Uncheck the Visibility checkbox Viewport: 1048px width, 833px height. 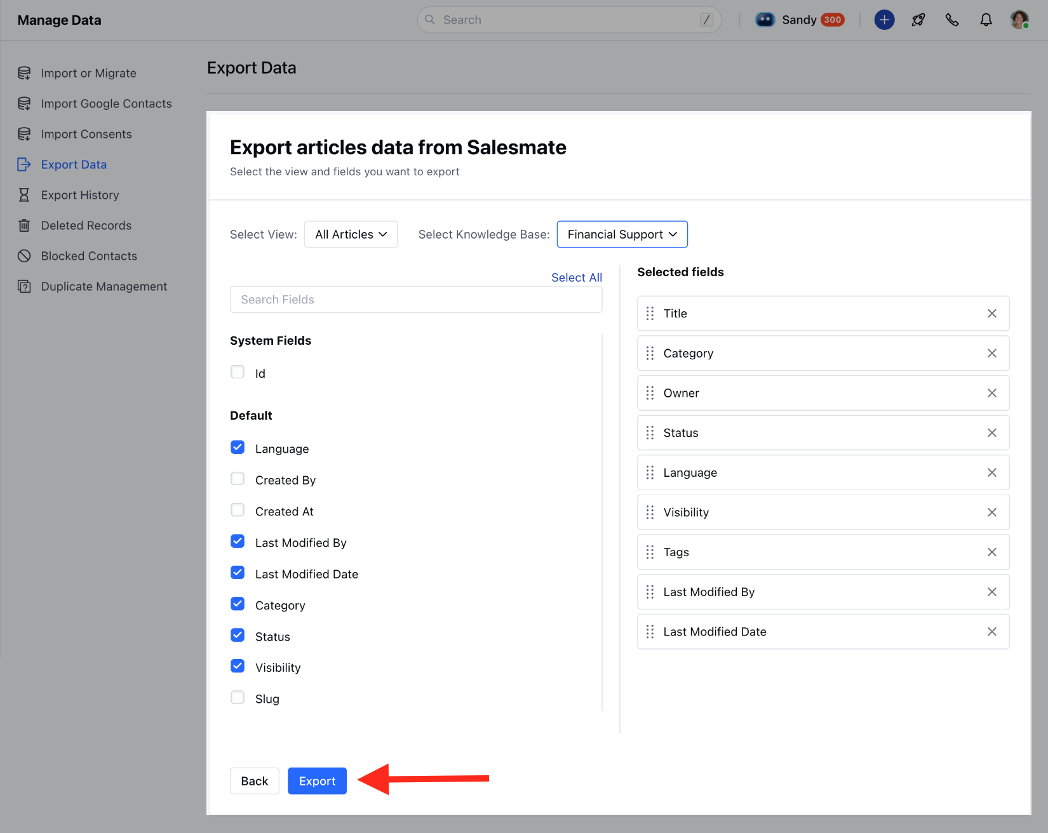[x=238, y=666]
